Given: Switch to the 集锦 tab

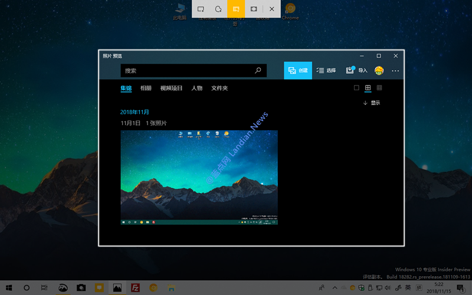Looking at the screenshot, I should [126, 88].
